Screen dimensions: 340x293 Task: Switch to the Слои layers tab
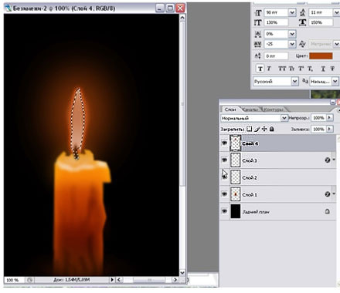[230, 109]
